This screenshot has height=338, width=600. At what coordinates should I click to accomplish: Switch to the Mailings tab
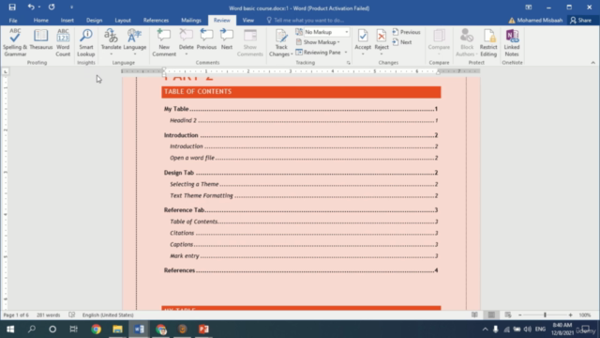pos(191,21)
